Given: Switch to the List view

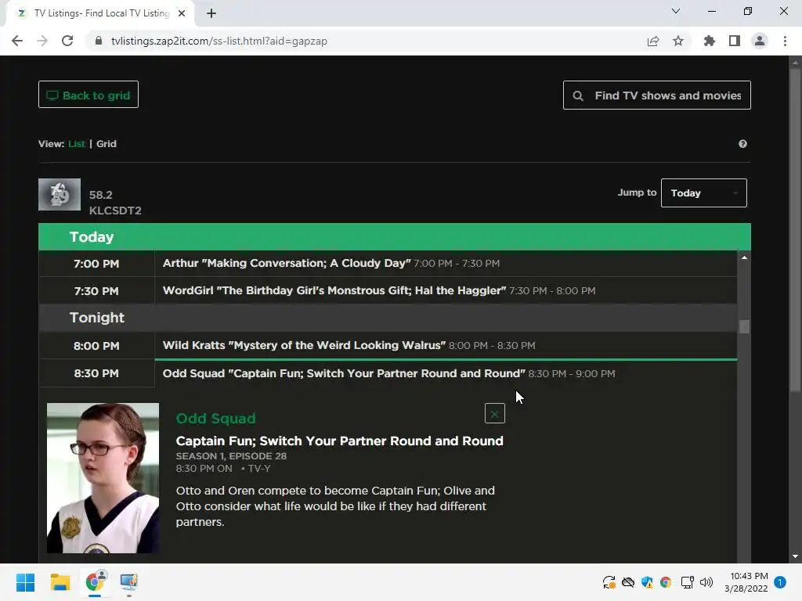Looking at the screenshot, I should [x=76, y=144].
